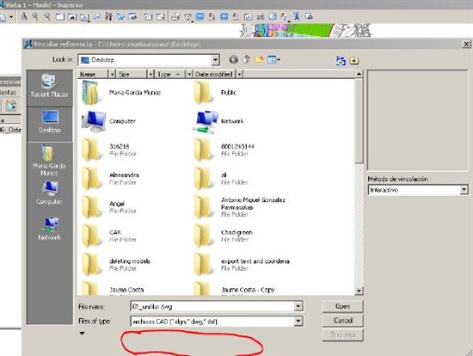Image resolution: width=473 pixels, height=356 pixels.
Task: Sort by the Date modified column header
Action: tap(214, 74)
